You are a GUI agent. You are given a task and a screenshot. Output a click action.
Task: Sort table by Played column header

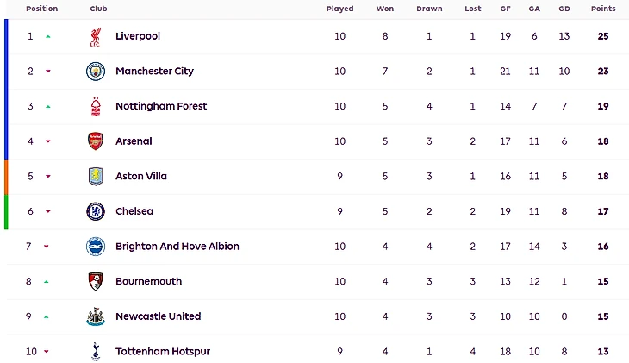[x=339, y=9]
